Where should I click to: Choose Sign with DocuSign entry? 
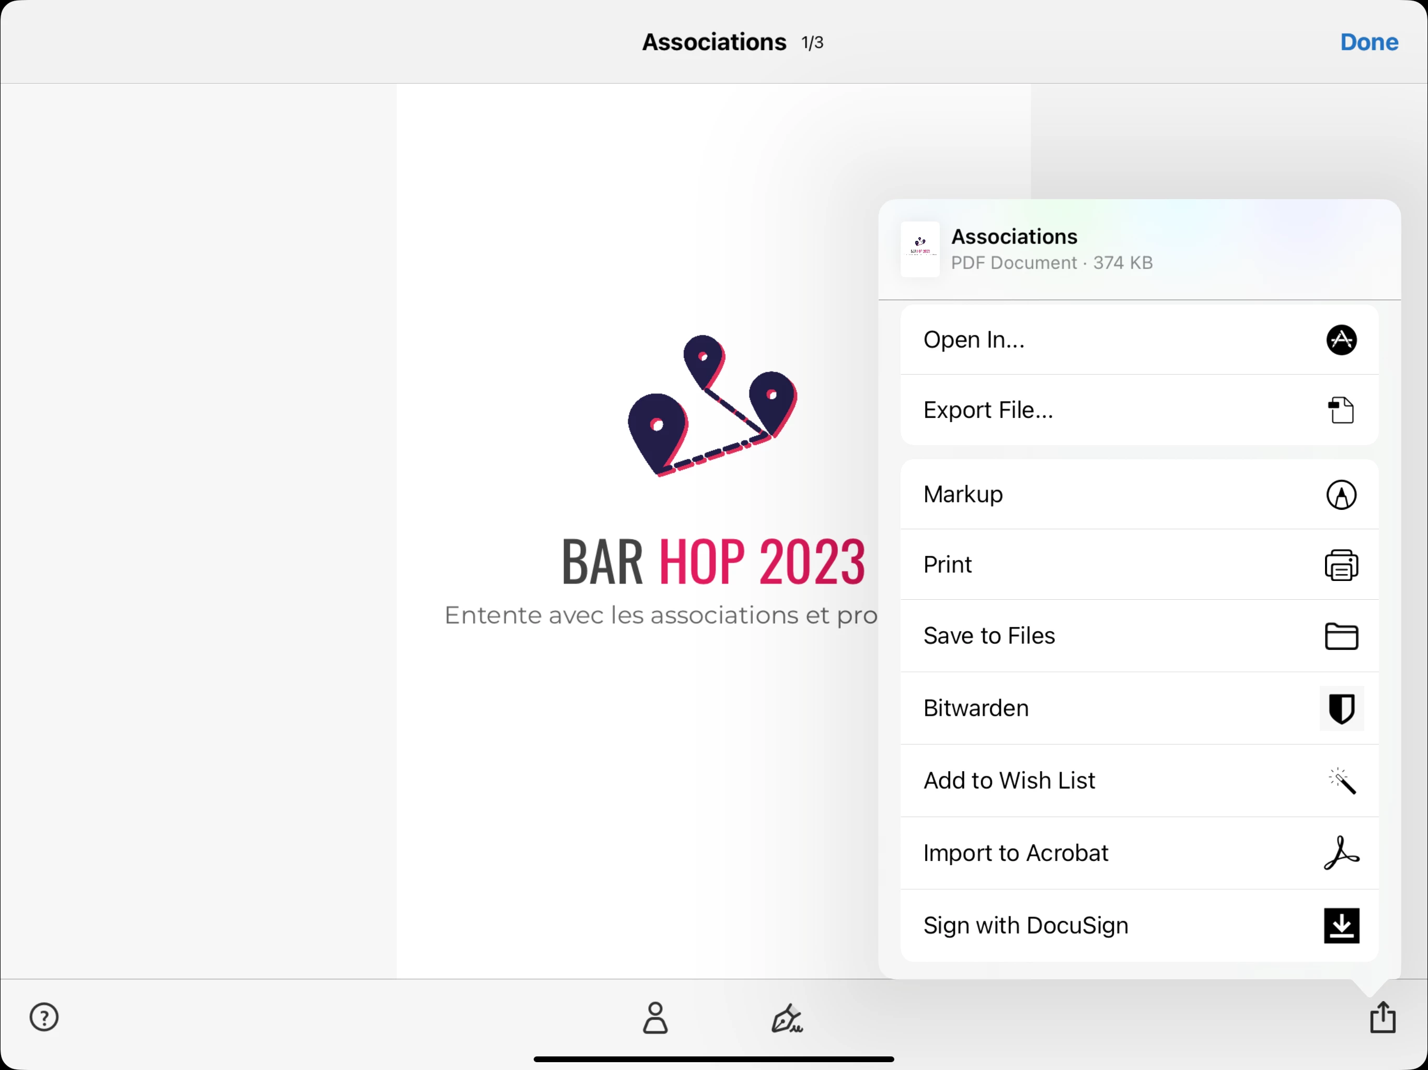[1025, 925]
